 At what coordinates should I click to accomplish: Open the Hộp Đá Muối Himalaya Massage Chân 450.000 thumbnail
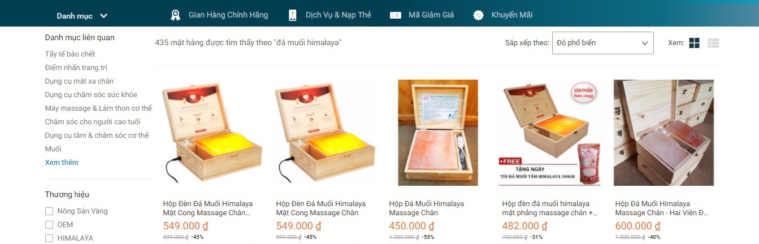pyautogui.click(x=438, y=133)
